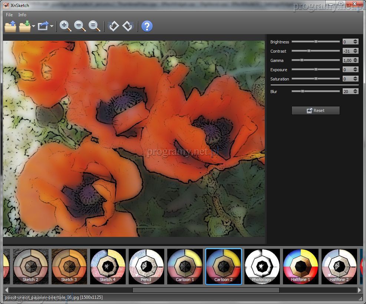
Task: Open help with the question mark icon
Action: pyautogui.click(x=147, y=26)
